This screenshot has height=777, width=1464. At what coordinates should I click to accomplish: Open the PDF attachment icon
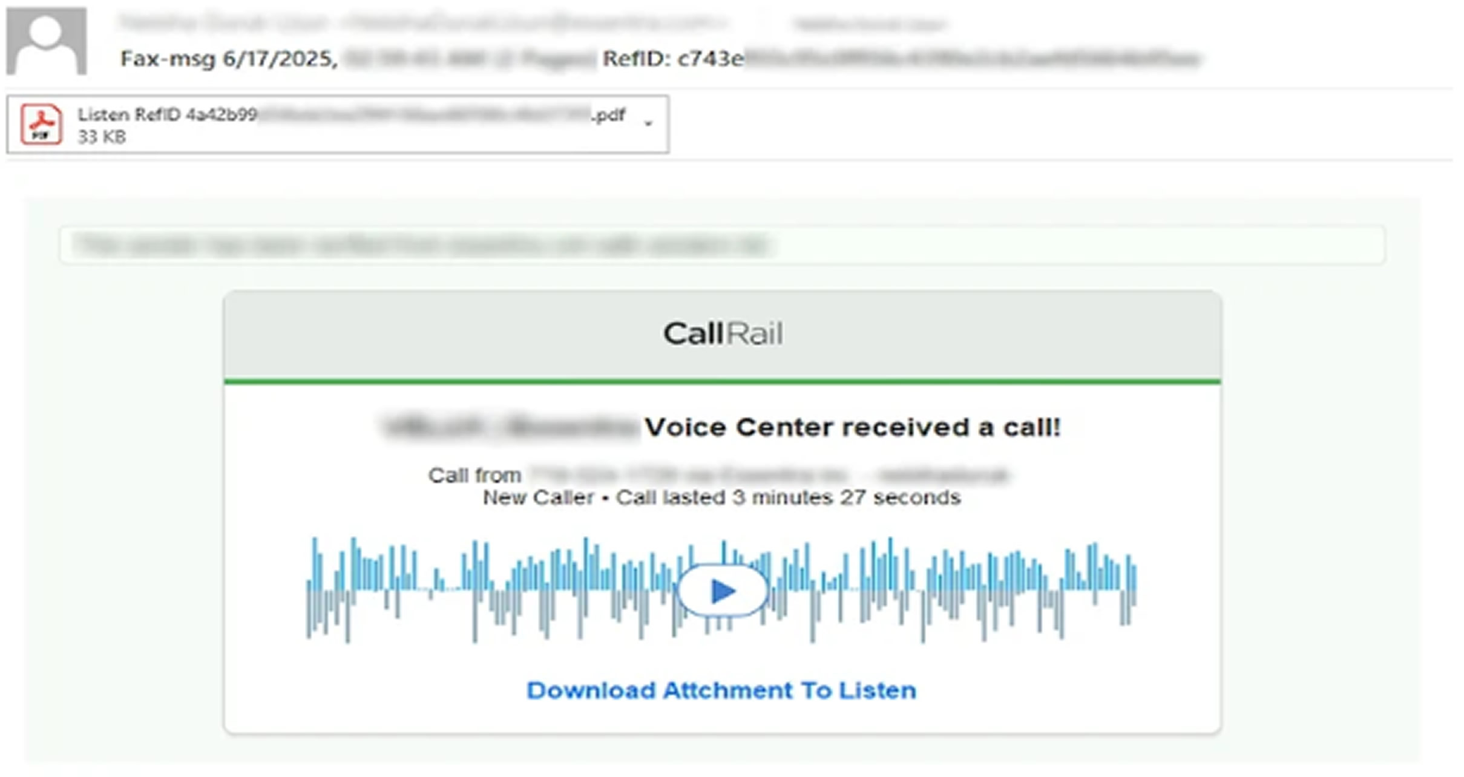tap(41, 125)
